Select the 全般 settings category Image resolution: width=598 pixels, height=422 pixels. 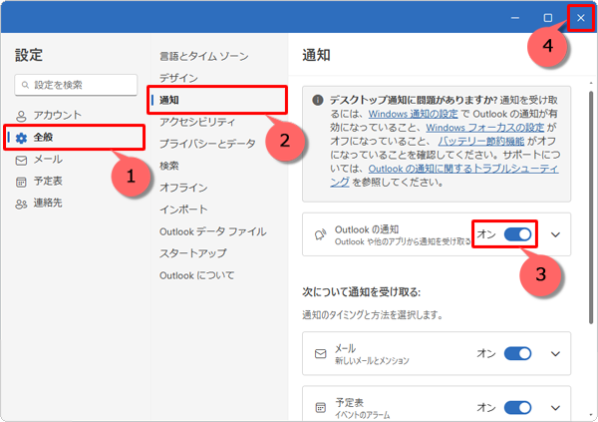pos(74,138)
